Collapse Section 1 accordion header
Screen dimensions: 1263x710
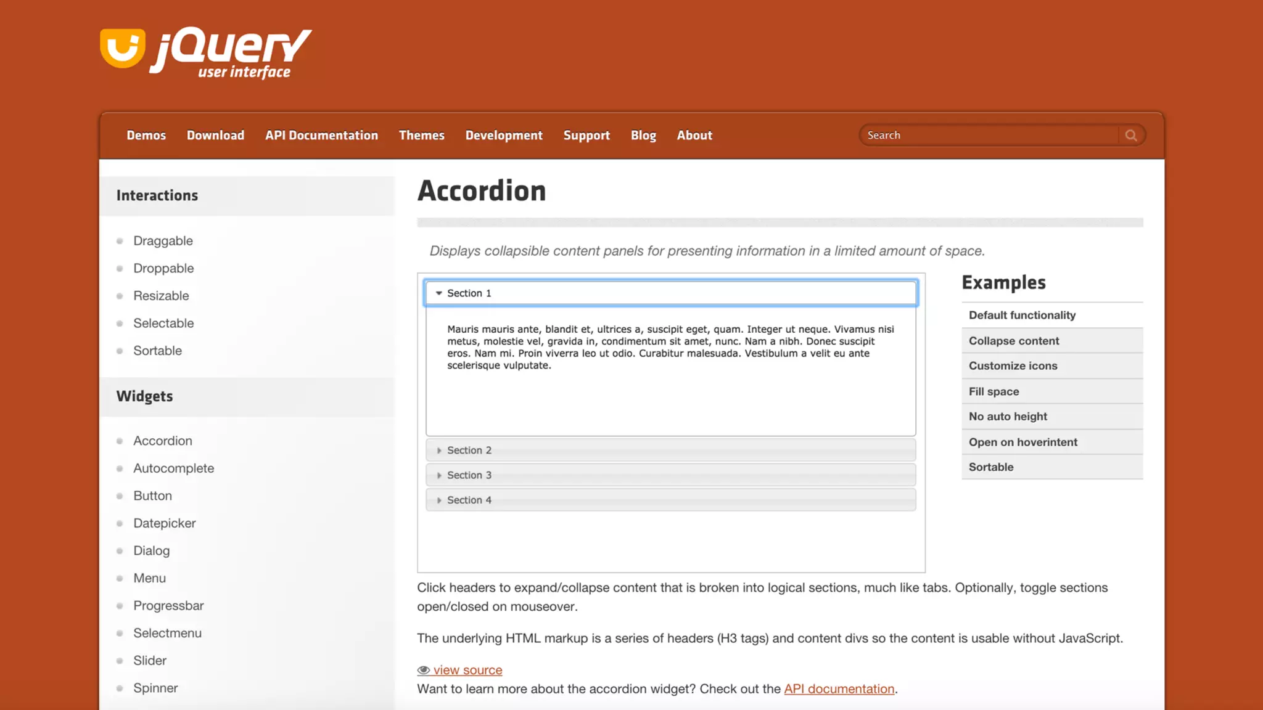(x=670, y=293)
